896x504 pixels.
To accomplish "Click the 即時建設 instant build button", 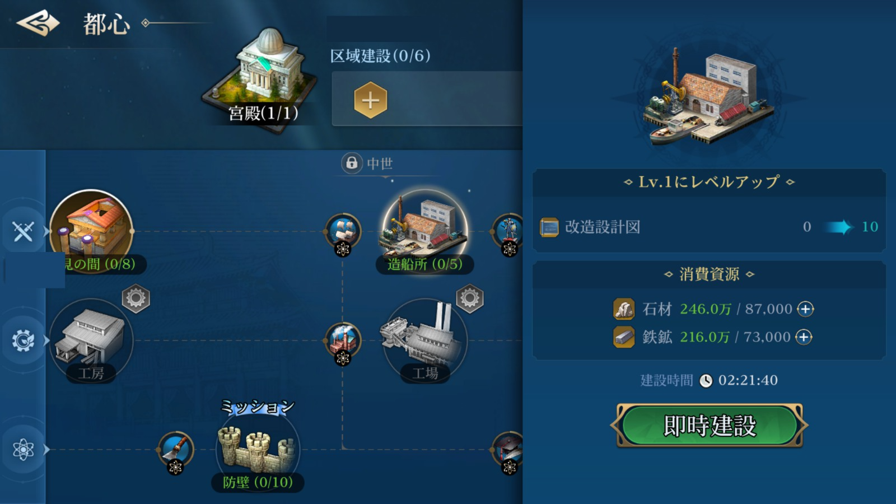I will coord(710,426).
